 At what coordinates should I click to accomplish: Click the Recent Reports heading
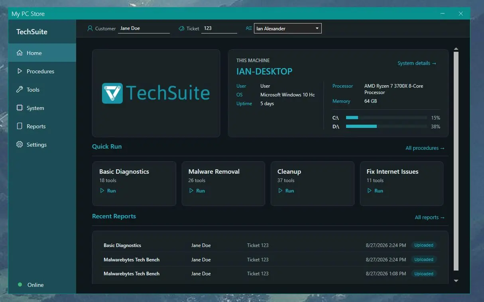pyautogui.click(x=114, y=216)
